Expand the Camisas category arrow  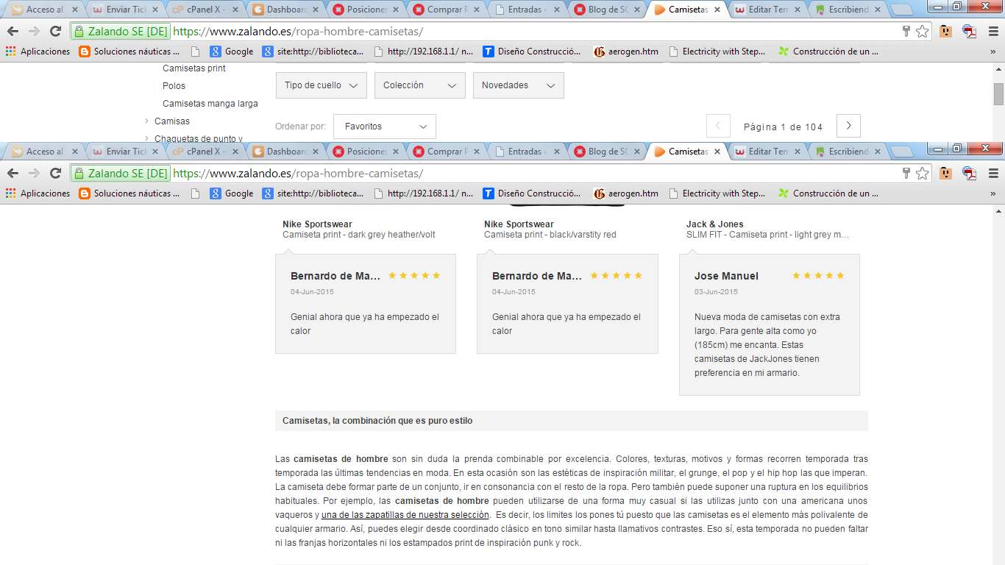tap(147, 121)
